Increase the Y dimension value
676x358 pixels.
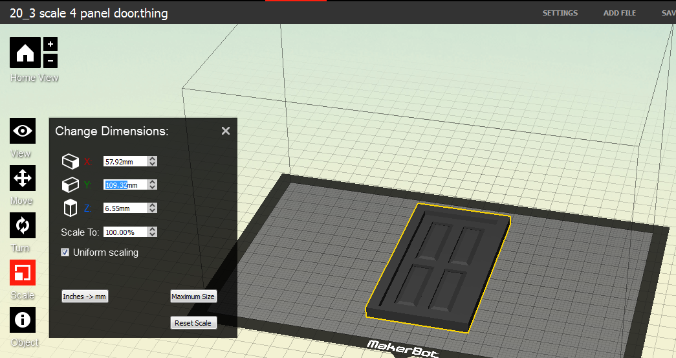pos(152,182)
